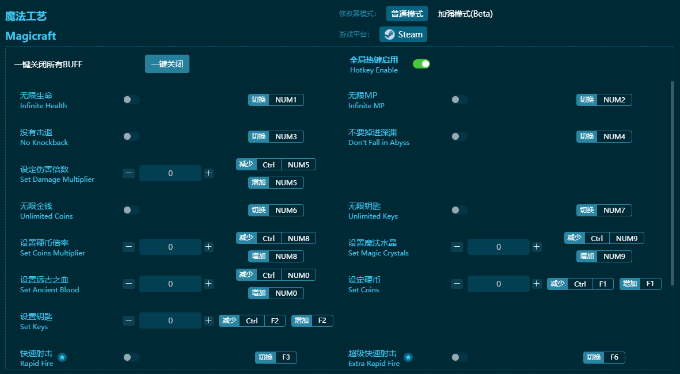This screenshot has height=374, width=680.
Task: Enable the No Knockback toggle
Action: tap(131, 136)
